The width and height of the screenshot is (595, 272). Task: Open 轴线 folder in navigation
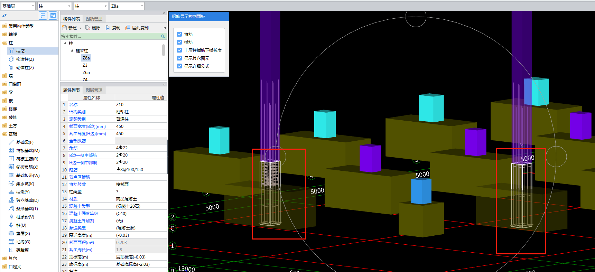[13, 34]
